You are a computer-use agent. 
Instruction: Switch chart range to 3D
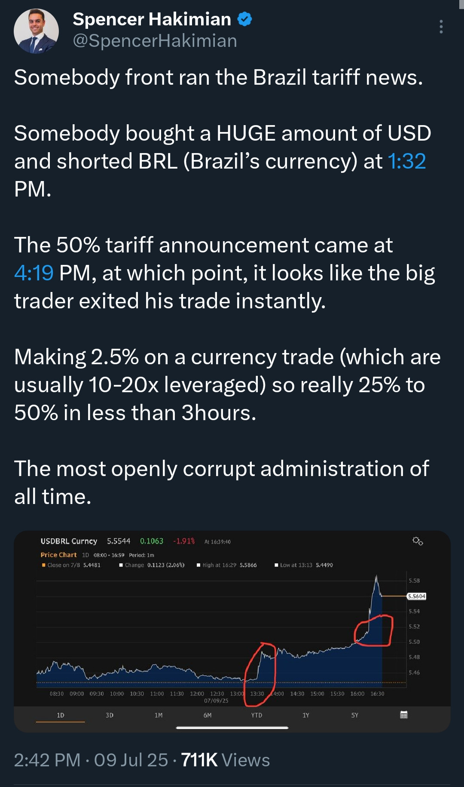(x=110, y=715)
